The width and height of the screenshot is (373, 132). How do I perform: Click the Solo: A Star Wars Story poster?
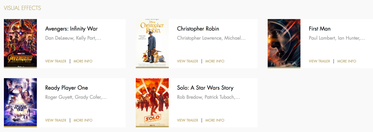[x=152, y=102]
